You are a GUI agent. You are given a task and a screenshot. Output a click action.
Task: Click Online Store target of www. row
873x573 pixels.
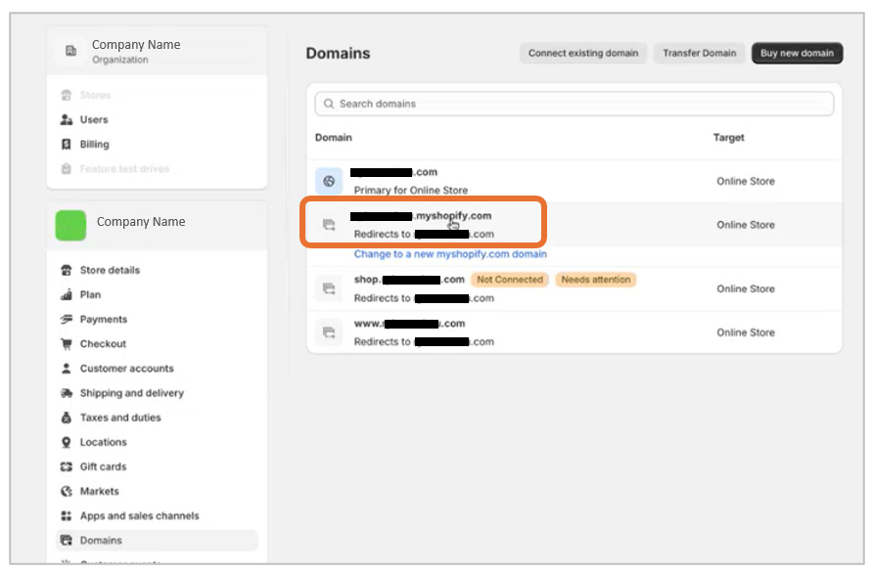tap(746, 332)
